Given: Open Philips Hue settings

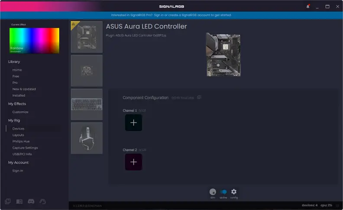Looking at the screenshot, I should pyautogui.click(x=21, y=141).
